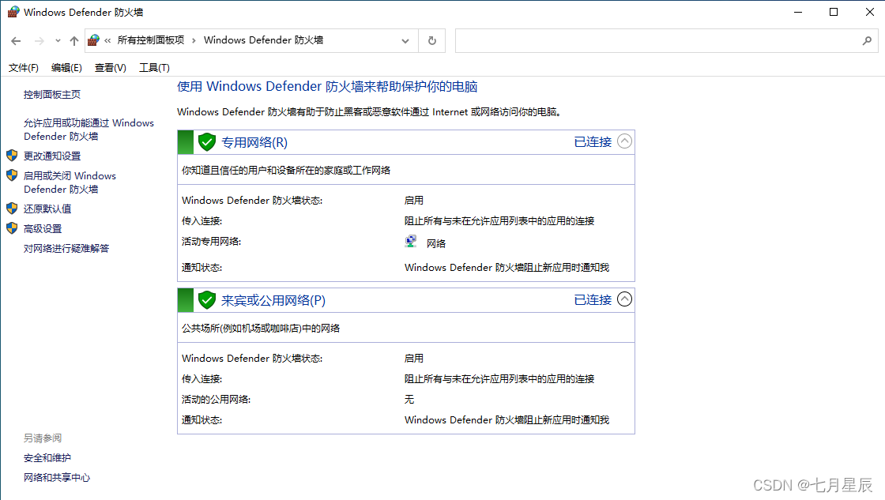885x500 pixels.
Task: Go to 控制面板主页
Action: pyautogui.click(x=52, y=94)
